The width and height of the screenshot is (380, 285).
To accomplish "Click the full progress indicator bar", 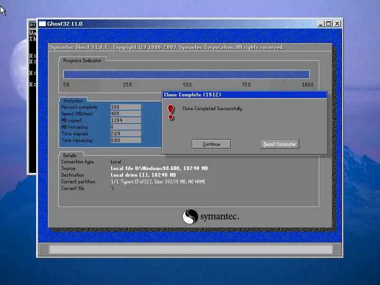I will tap(186, 74).
